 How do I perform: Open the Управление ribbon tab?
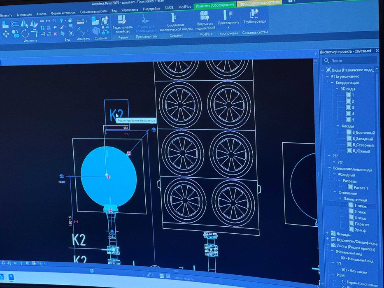coord(130,9)
